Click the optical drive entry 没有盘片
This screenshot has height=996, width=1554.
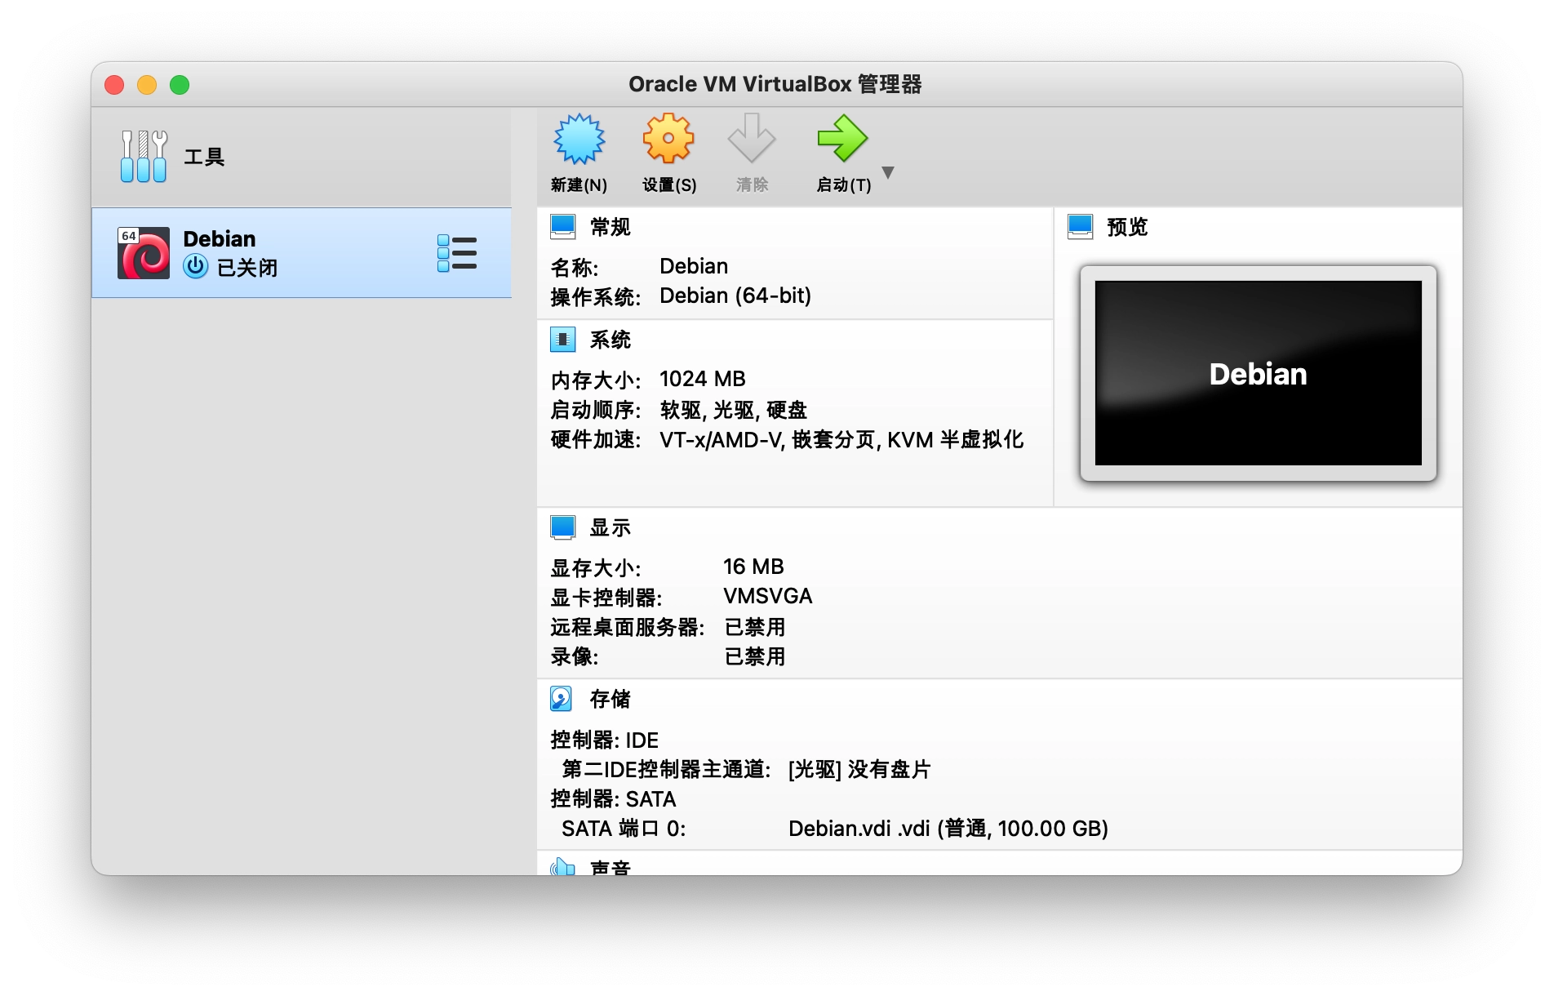click(x=859, y=770)
